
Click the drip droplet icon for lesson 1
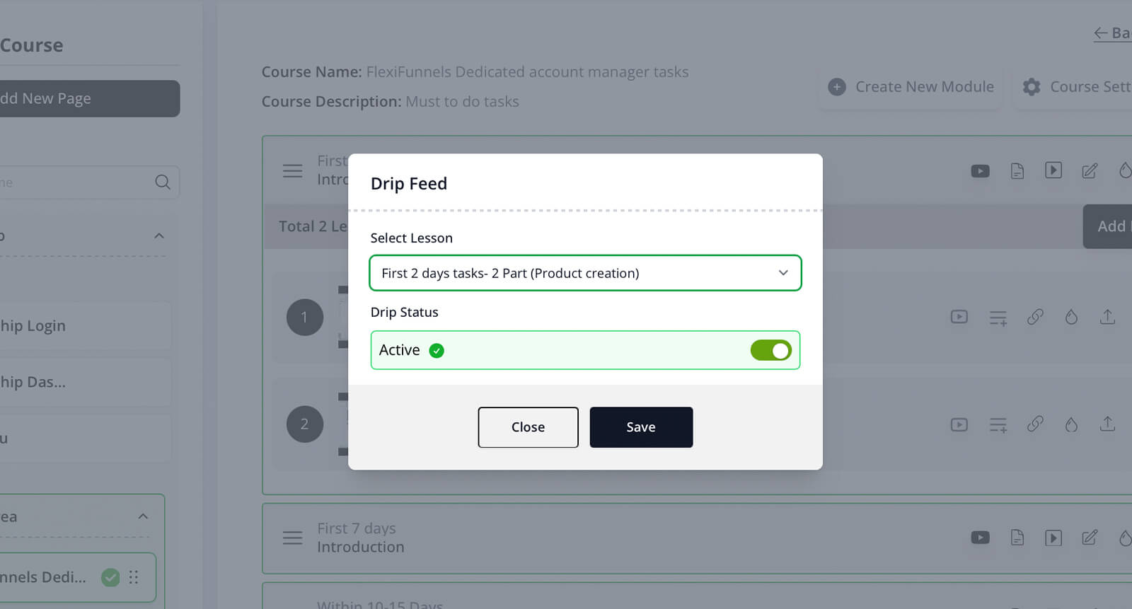point(1071,317)
